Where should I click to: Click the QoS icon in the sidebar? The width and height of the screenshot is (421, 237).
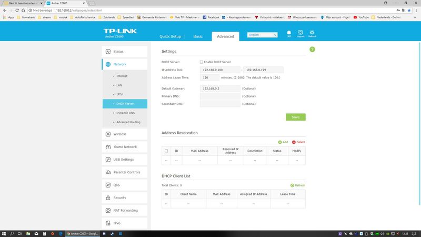coord(108,185)
